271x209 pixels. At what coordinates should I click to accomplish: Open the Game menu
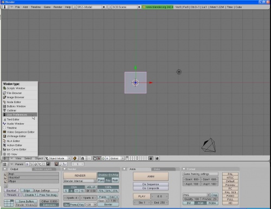tap(47, 7)
